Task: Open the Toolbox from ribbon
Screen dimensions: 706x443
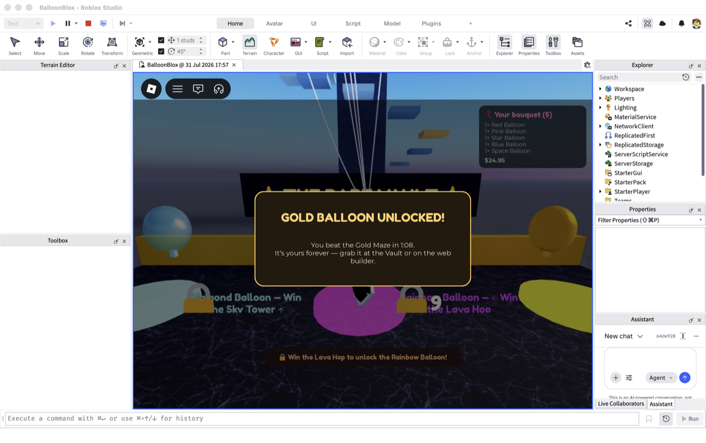Action: click(553, 45)
